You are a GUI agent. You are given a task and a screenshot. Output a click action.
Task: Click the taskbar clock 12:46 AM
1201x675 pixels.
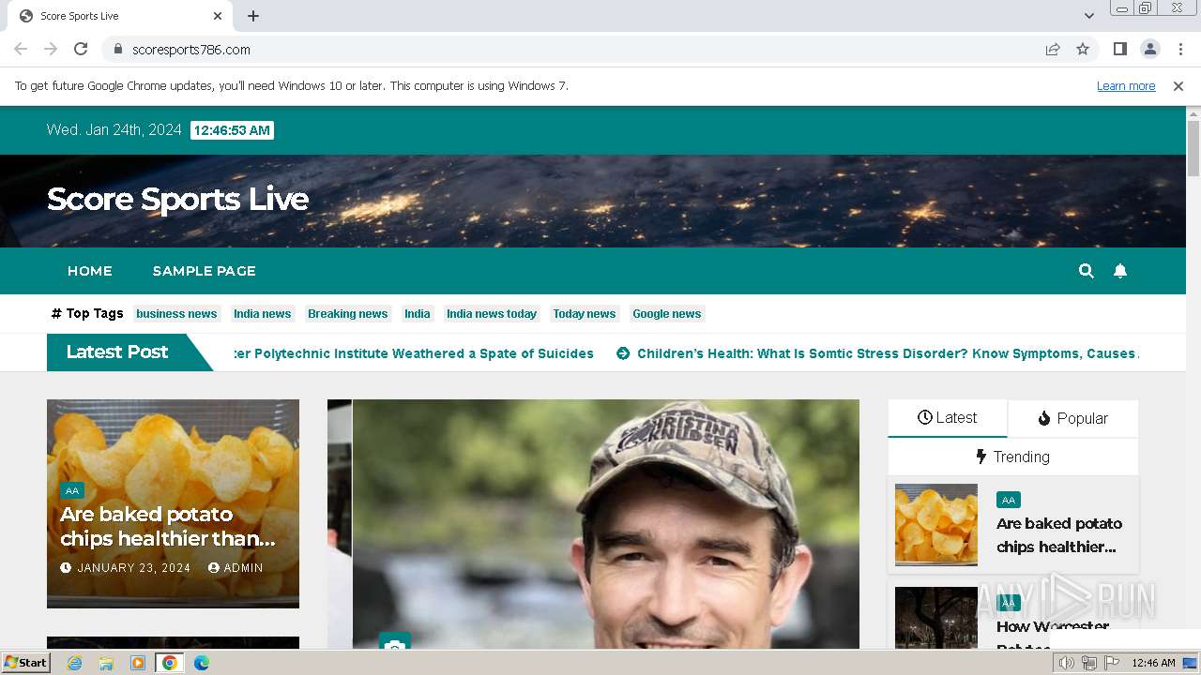1153,663
